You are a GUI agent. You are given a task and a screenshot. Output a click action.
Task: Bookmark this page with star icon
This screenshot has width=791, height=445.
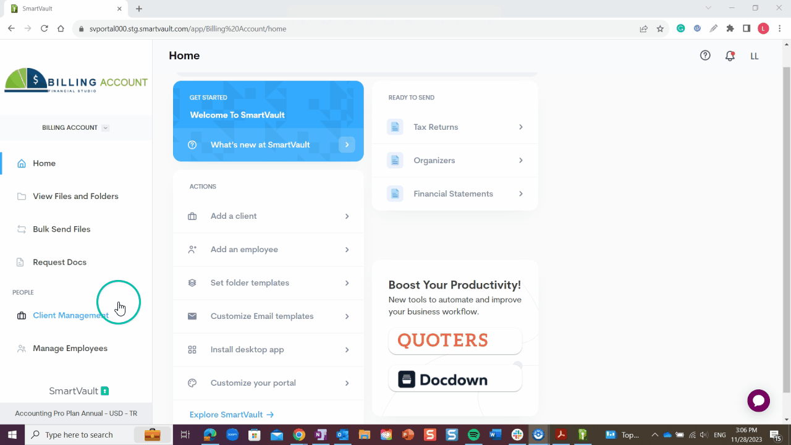660,28
